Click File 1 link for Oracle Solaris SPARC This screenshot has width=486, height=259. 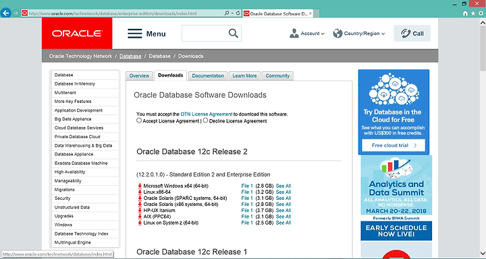point(247,198)
